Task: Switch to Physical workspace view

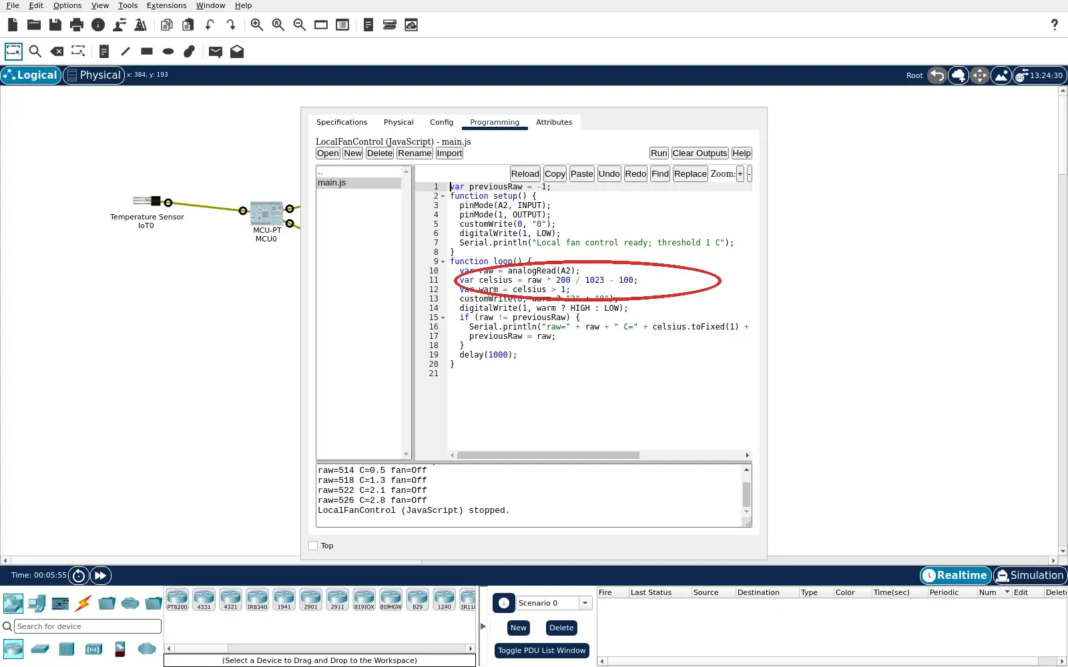Action: [x=93, y=75]
